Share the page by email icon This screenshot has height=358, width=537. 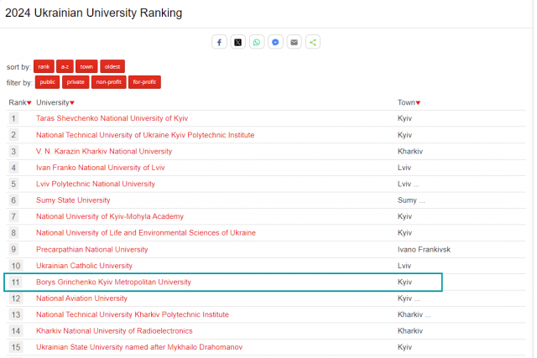pos(294,42)
